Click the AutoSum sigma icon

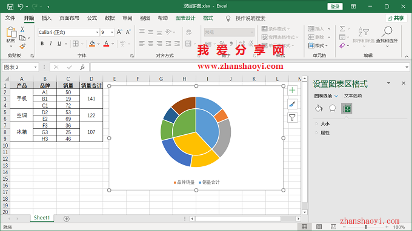pos(342,28)
